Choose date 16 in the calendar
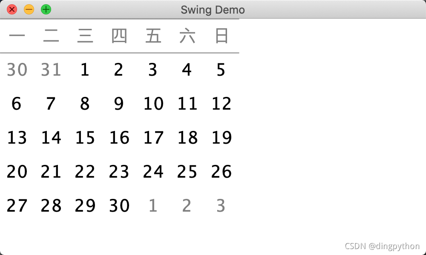Screen dimensions: 426x255 119,137
